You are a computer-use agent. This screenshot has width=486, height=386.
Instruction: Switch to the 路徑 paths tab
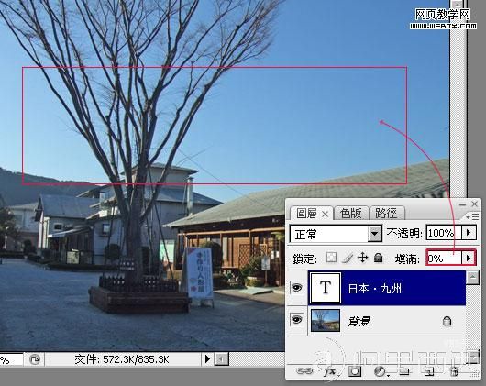point(386,213)
